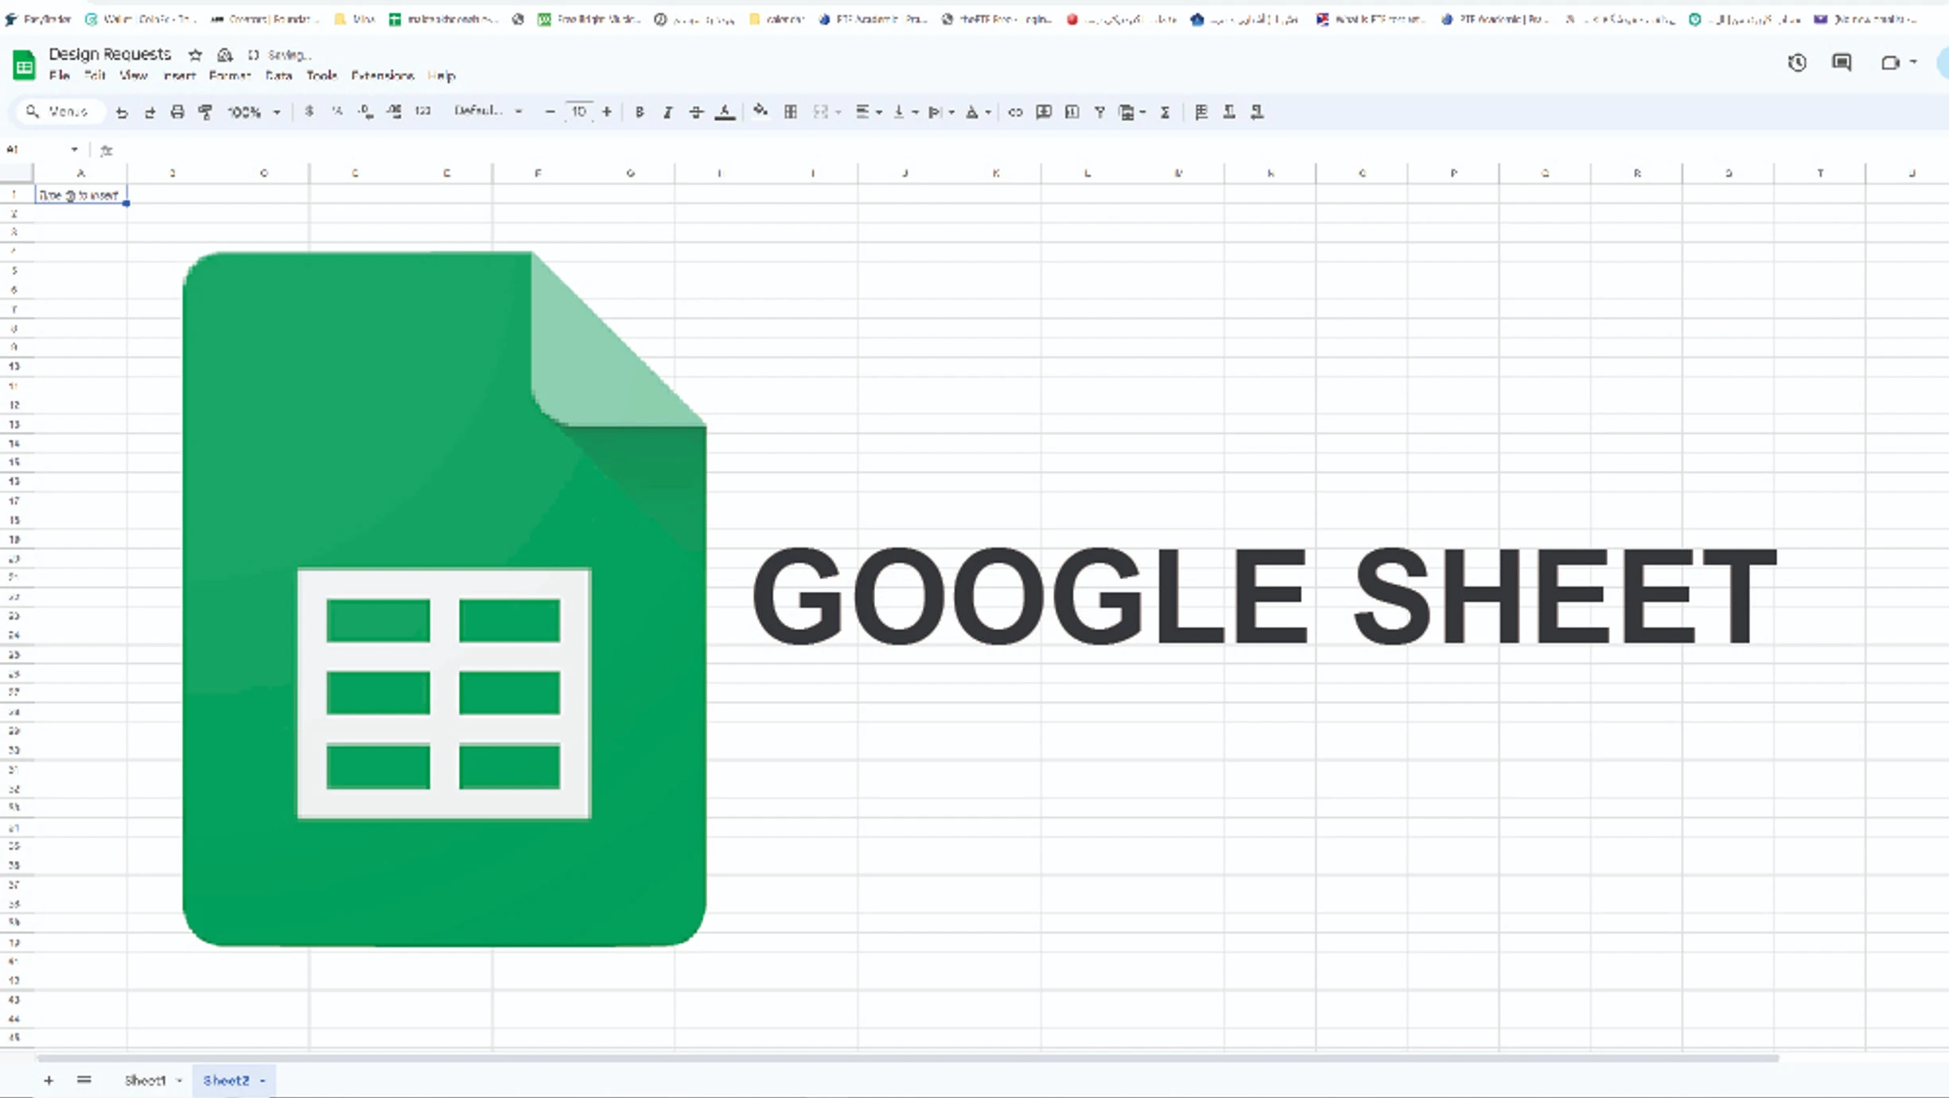Decrease decimal places icon
Image resolution: width=1949 pixels, height=1098 pixels.
click(366, 111)
